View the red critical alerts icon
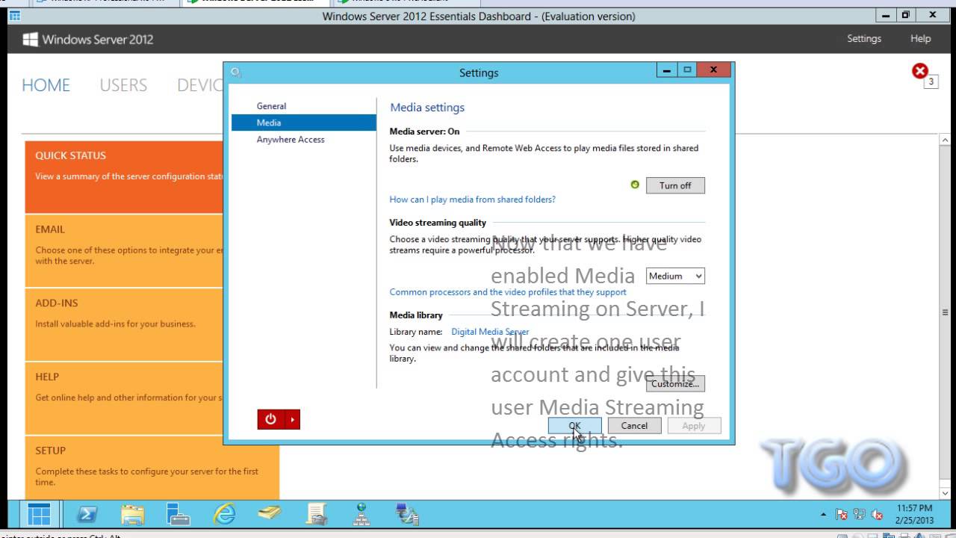Screen dimensions: 956x538 pos(920,71)
